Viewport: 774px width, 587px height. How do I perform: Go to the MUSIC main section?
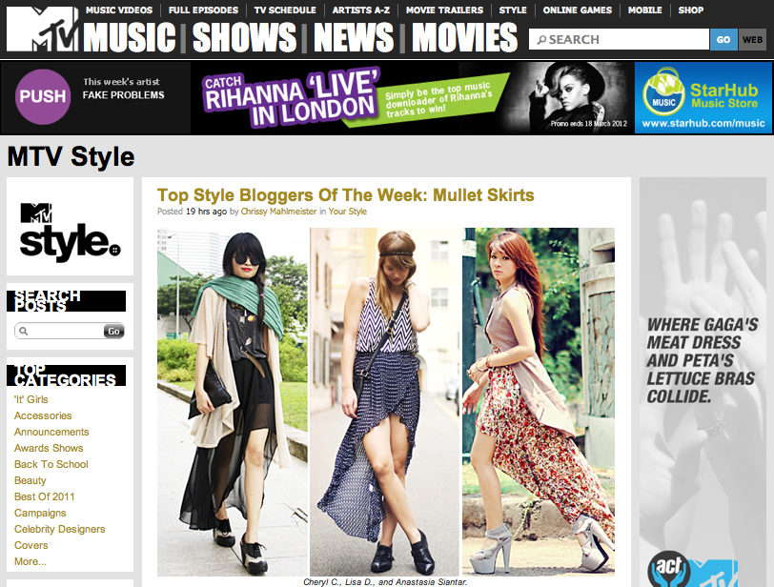(x=130, y=38)
